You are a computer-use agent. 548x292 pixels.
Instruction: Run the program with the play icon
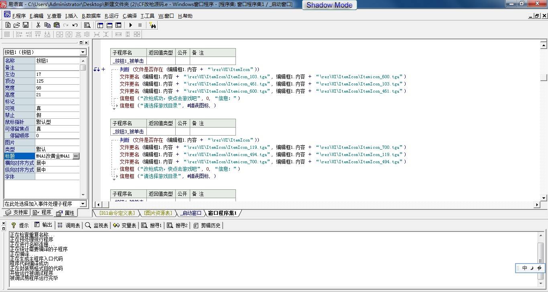coord(130,25)
